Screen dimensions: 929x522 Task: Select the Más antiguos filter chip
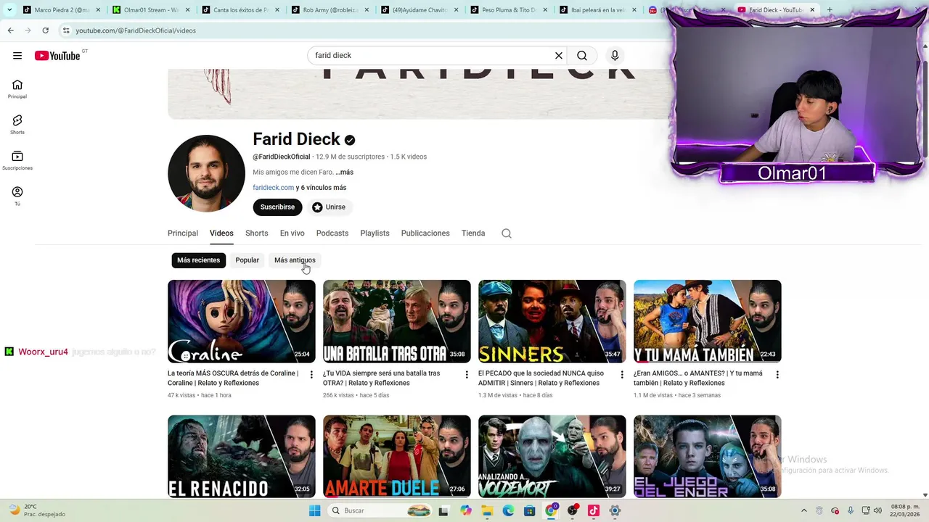295,260
